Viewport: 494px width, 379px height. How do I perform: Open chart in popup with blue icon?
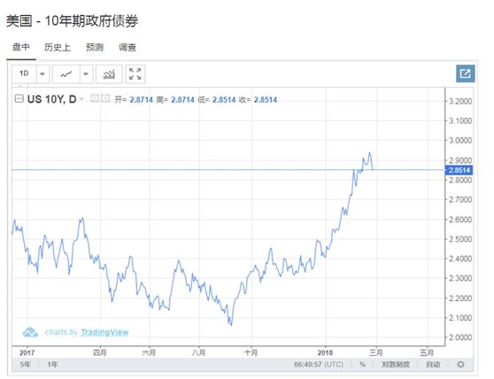[466, 73]
